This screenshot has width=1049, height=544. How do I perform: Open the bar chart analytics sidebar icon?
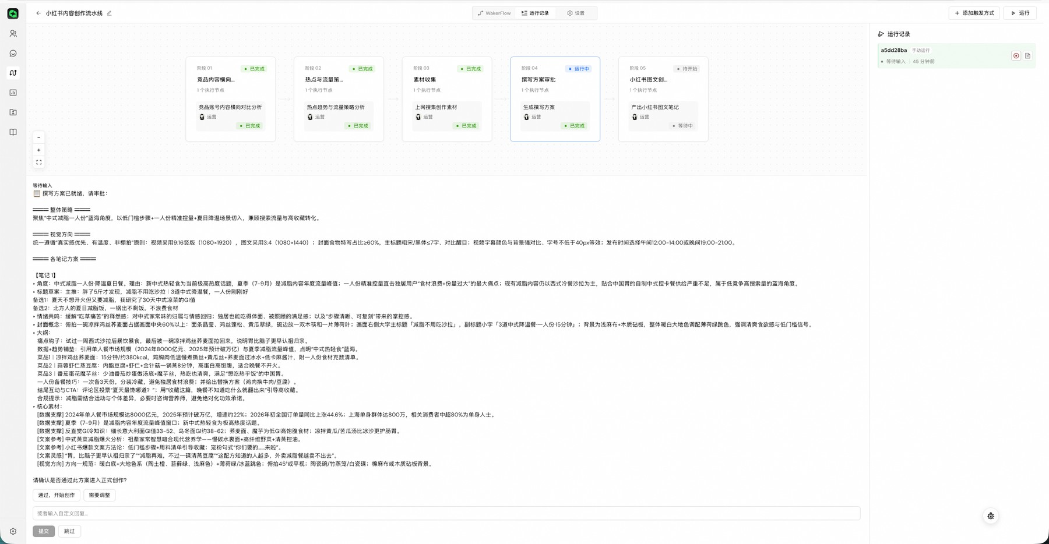(13, 93)
